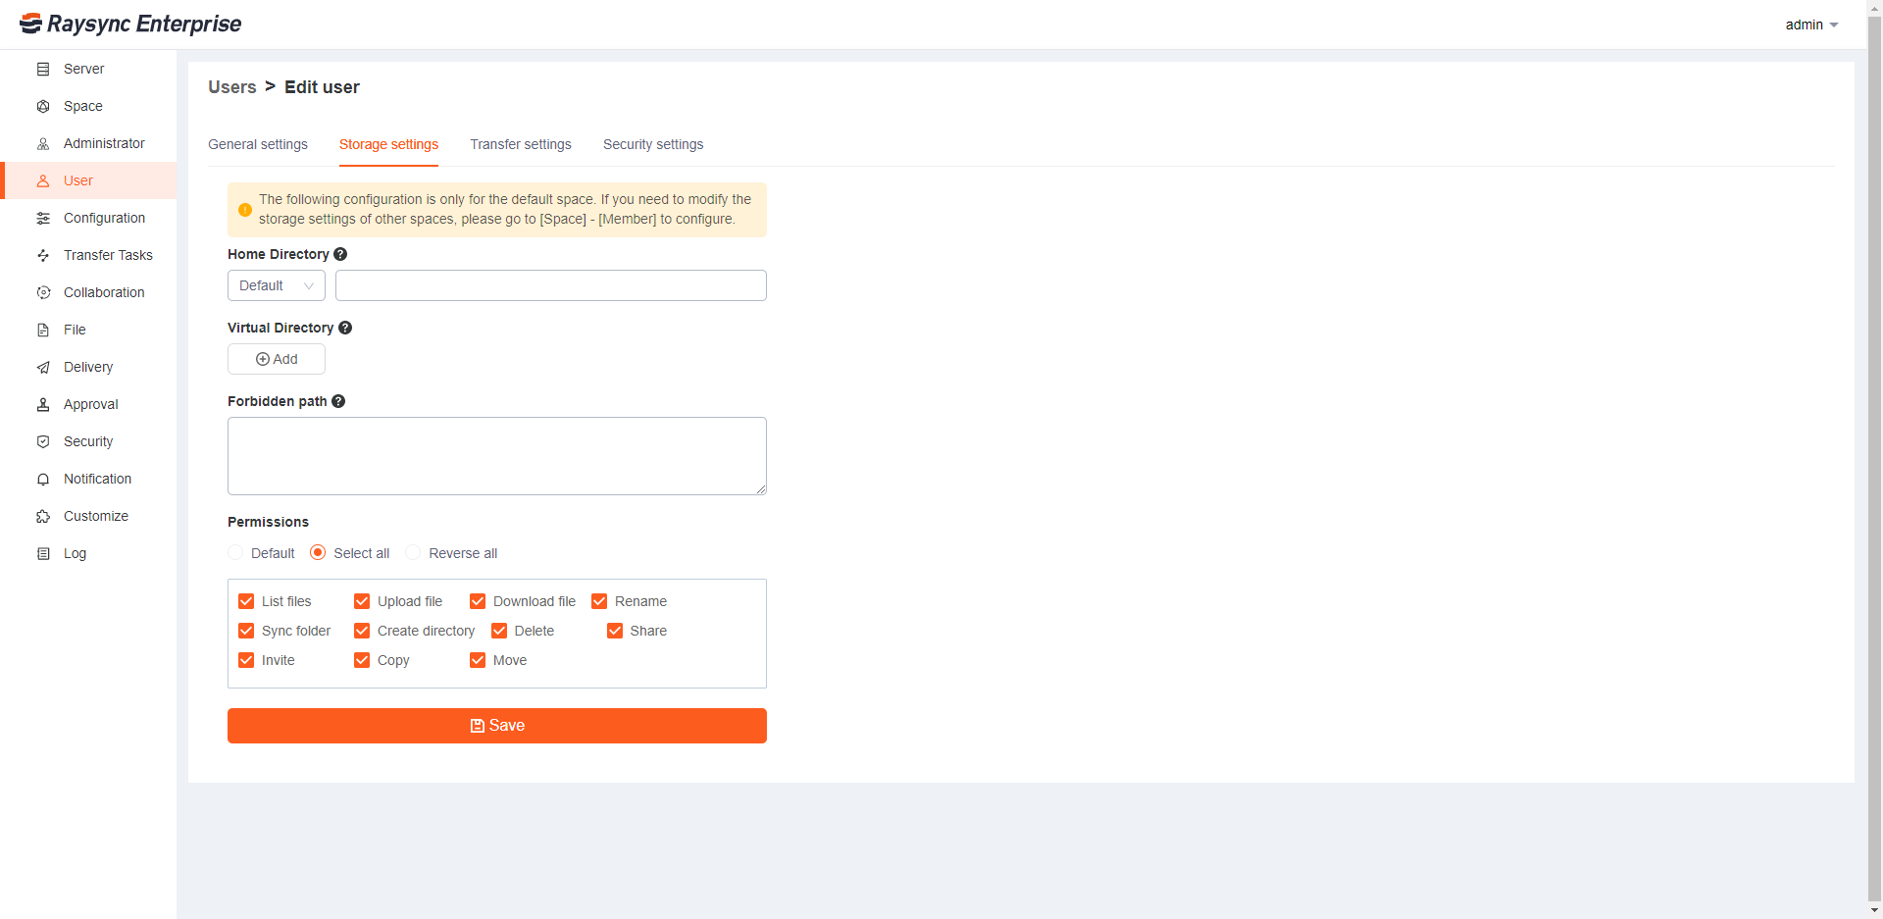Click the Virtual Directory help icon
The width and height of the screenshot is (1883, 919).
pos(345,328)
